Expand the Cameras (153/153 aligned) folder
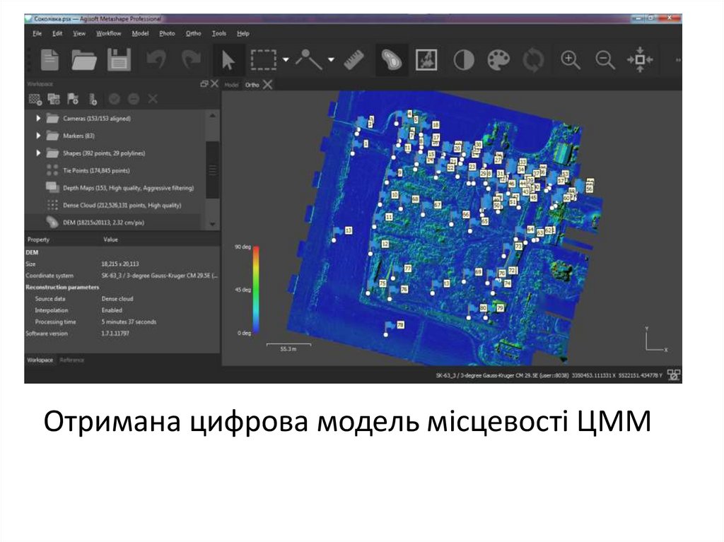This screenshot has height=542, width=724. point(38,119)
